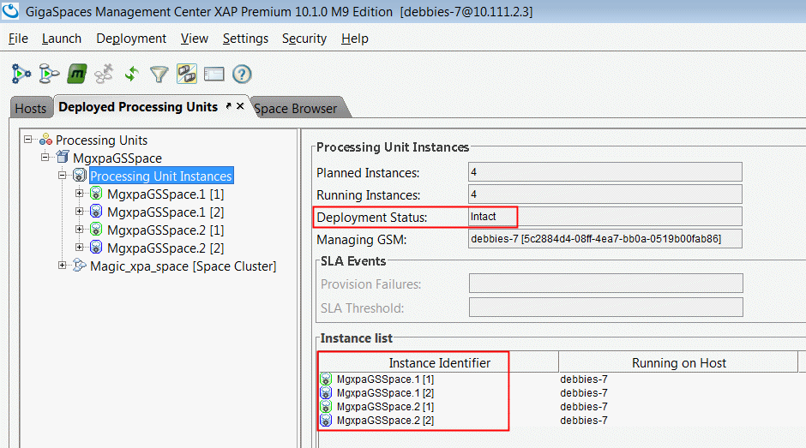Click the blue question mark help icon

tap(242, 74)
